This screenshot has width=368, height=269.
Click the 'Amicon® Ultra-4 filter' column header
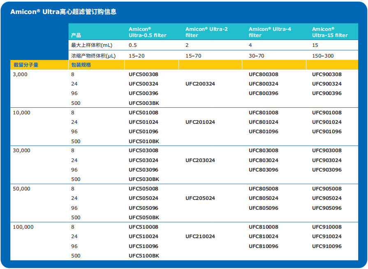[270, 32]
